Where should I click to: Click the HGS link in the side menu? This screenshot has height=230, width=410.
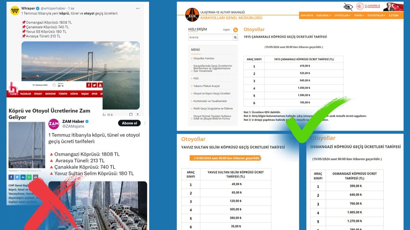point(196,78)
